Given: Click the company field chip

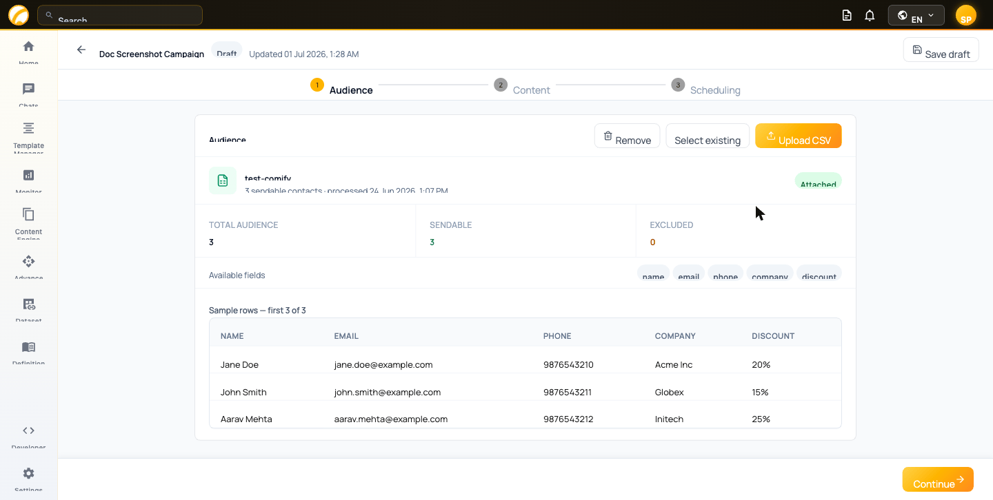Looking at the screenshot, I should point(770,274).
